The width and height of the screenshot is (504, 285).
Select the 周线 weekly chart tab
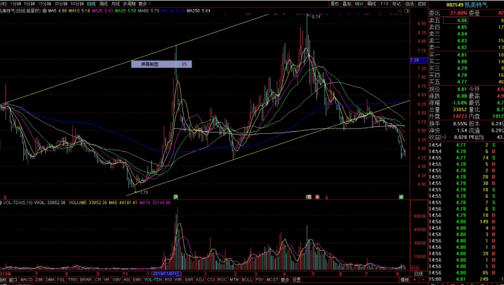(104, 4)
